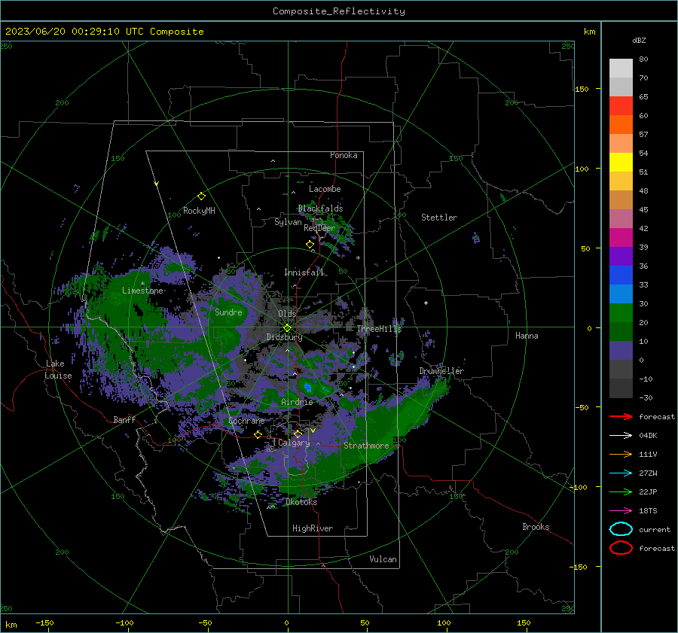Click the Didsbury city label
Image resolution: width=678 pixels, height=633 pixels.
click(x=284, y=337)
